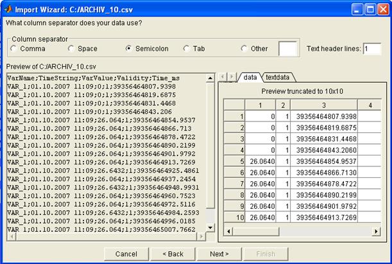
Task: Click the Cancel button
Action: tap(126, 254)
